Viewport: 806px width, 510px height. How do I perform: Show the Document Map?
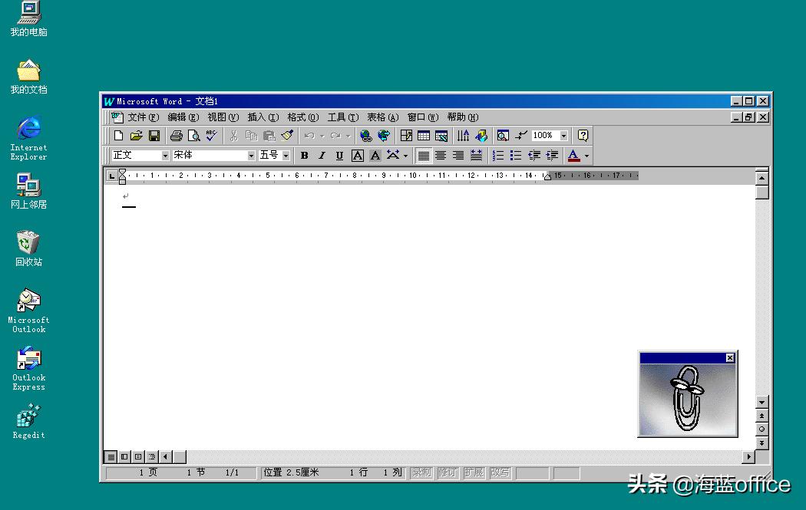(502, 135)
